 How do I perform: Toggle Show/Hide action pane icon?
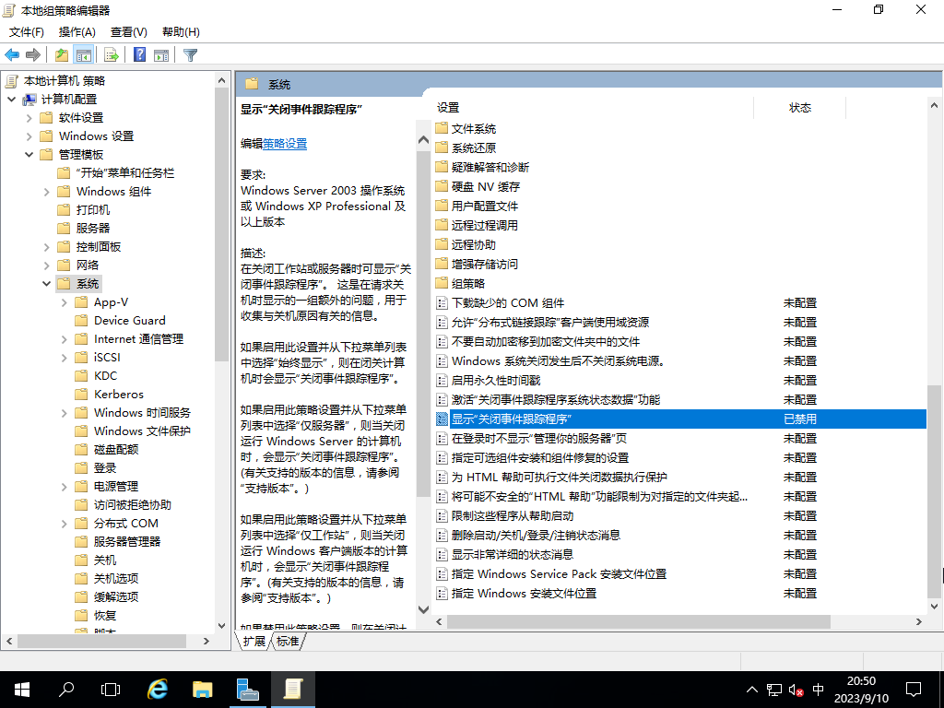(161, 54)
